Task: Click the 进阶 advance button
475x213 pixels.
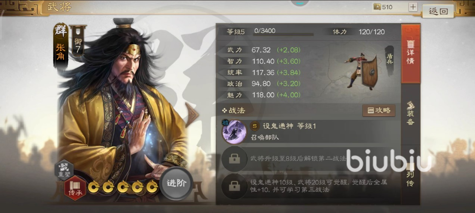Action: click(x=176, y=184)
